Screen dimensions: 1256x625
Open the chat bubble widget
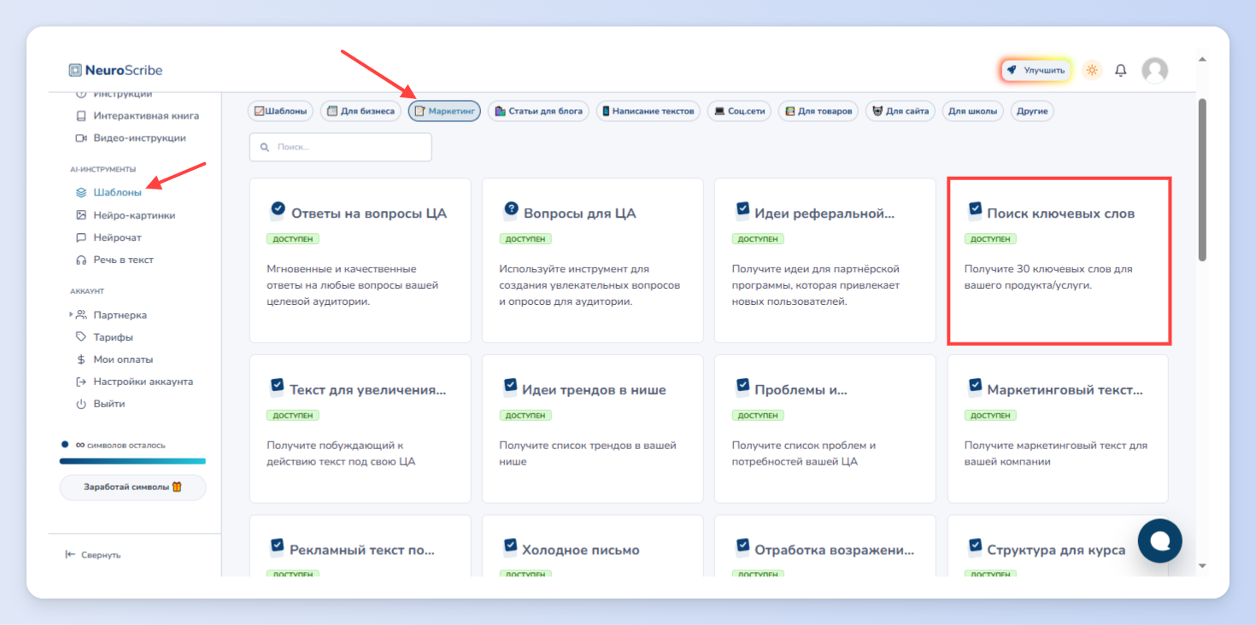(x=1159, y=540)
